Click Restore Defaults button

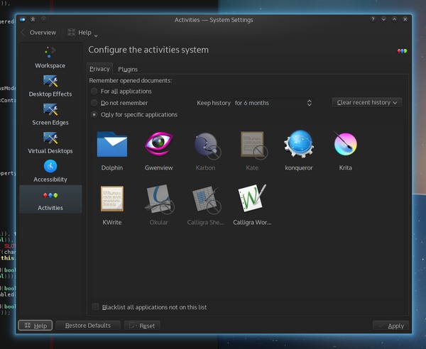coord(88,326)
